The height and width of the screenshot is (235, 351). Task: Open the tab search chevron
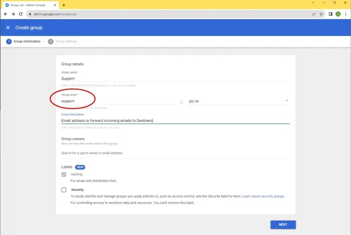tap(313, 3)
